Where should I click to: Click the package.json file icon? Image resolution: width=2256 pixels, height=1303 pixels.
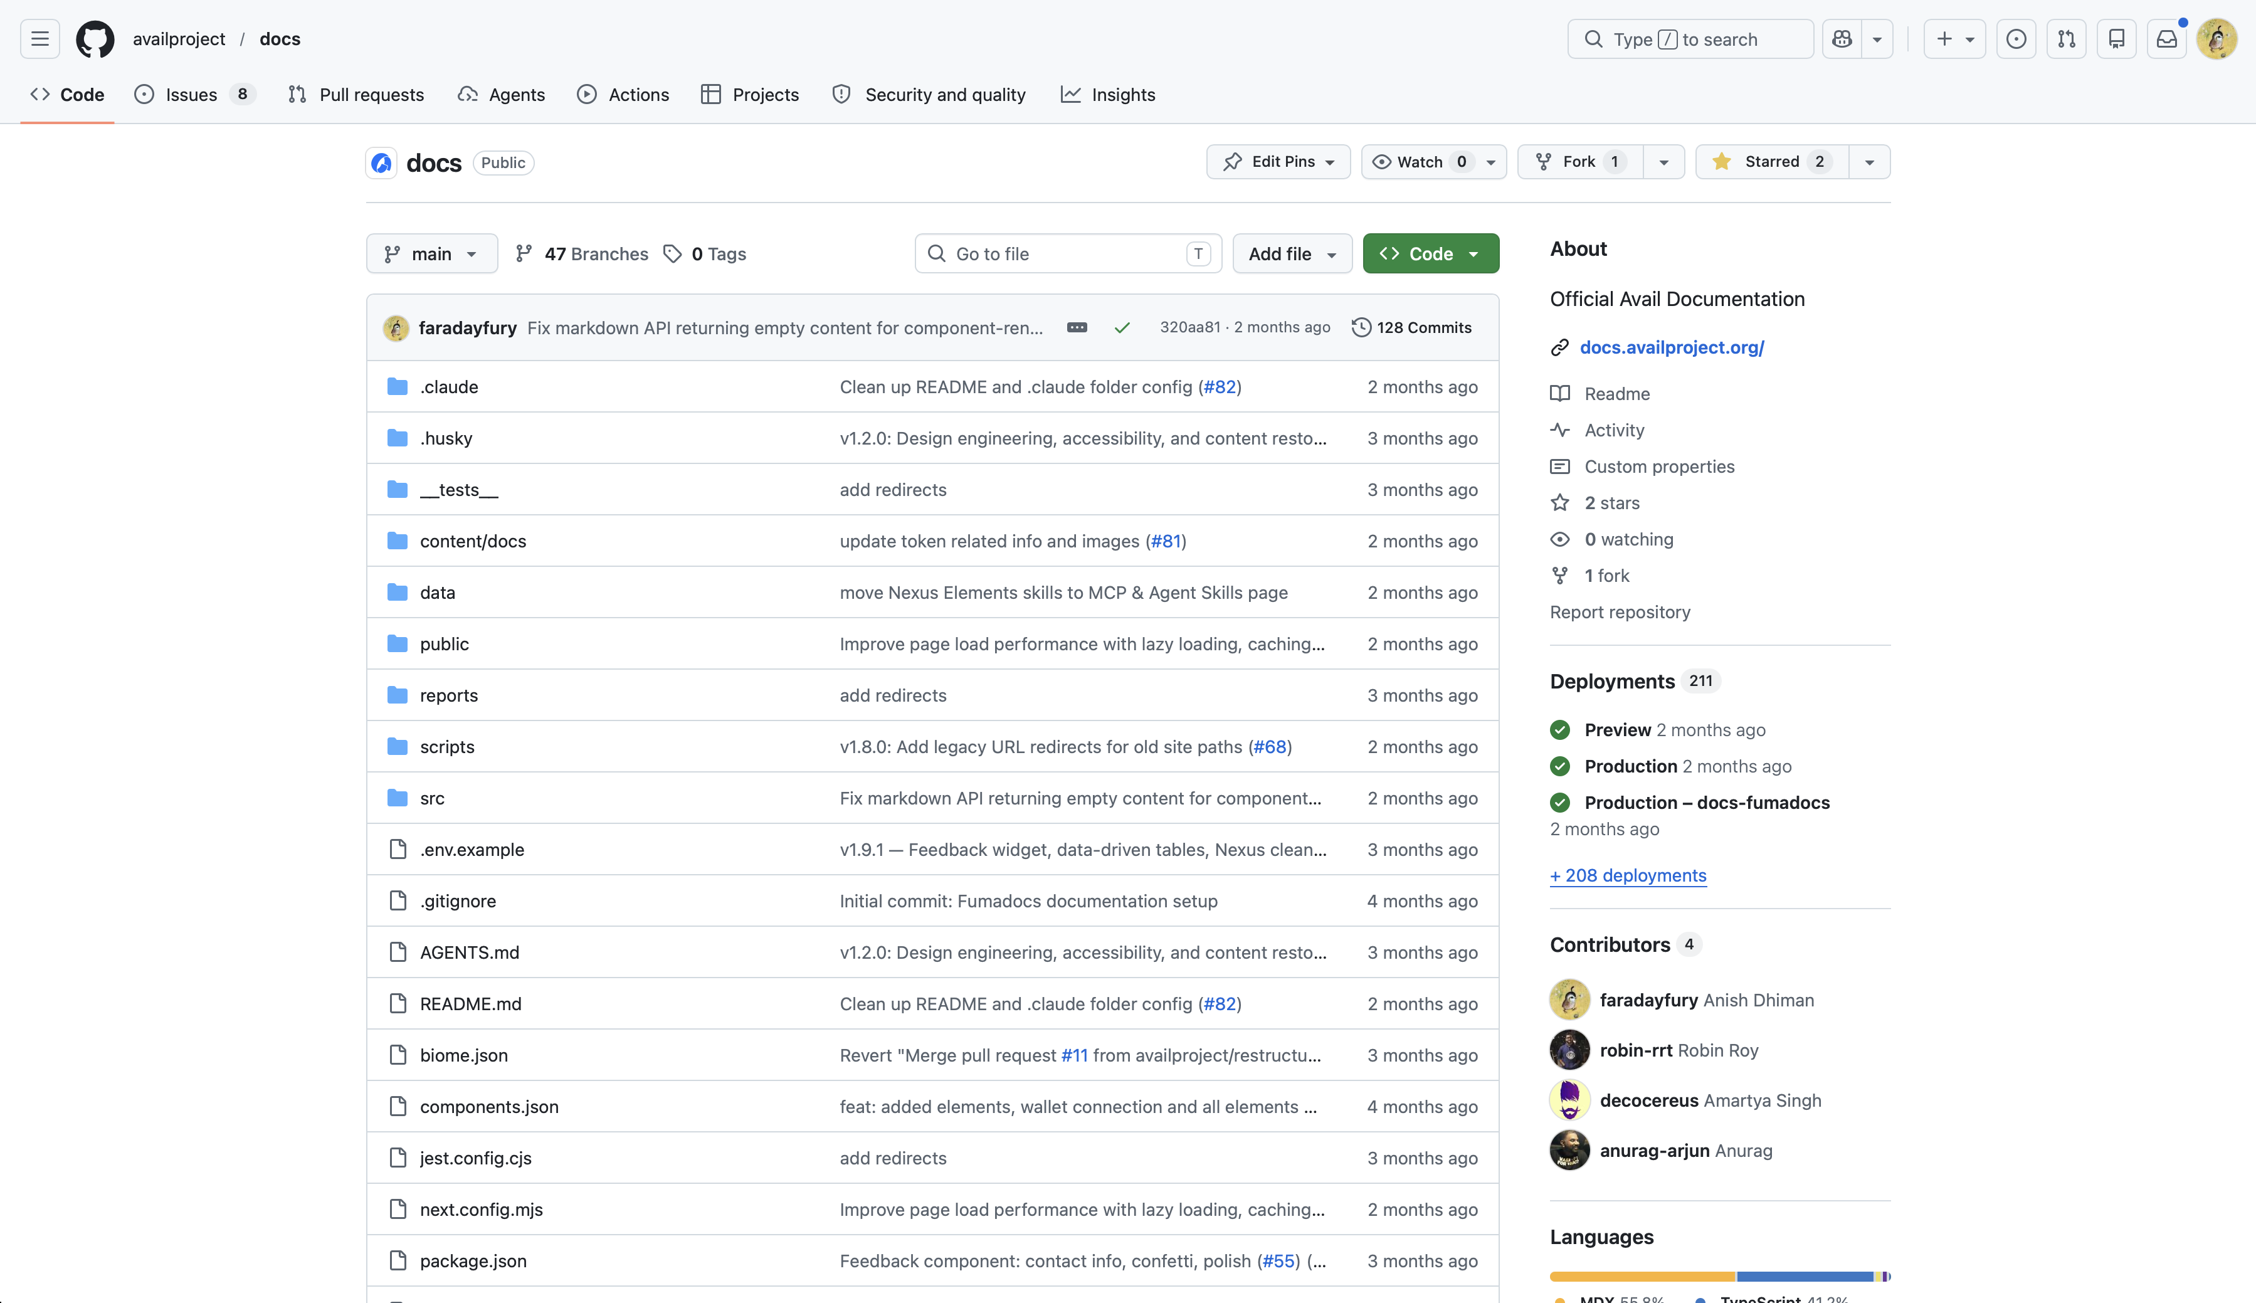tap(398, 1261)
